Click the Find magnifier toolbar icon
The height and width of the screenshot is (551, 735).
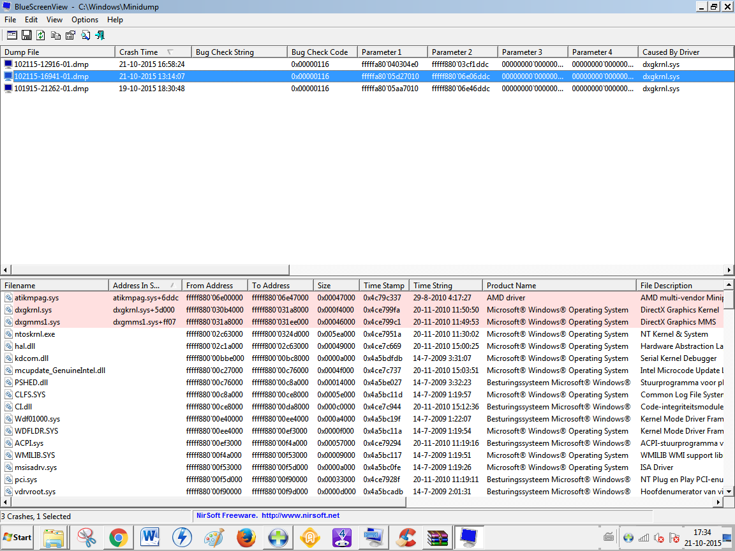85,35
